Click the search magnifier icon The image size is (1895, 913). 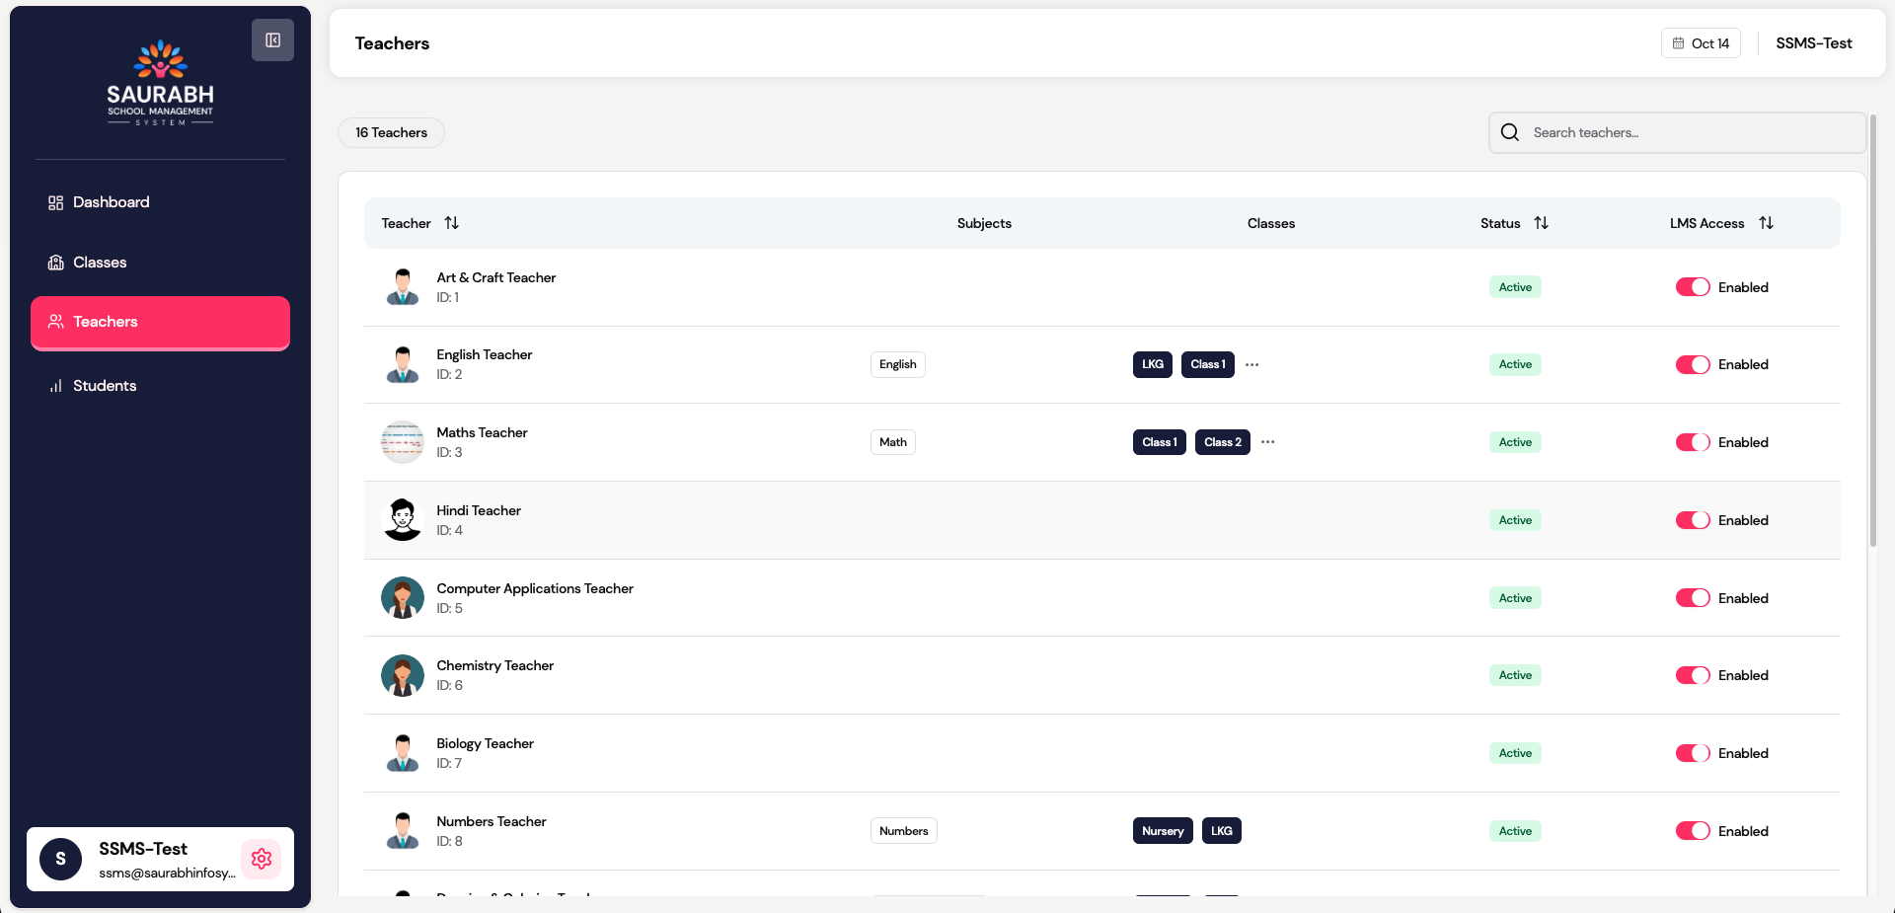1510,132
